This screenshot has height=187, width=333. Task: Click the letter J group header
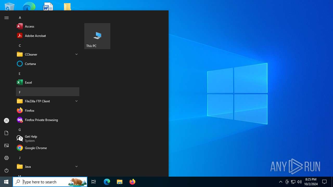point(48,158)
